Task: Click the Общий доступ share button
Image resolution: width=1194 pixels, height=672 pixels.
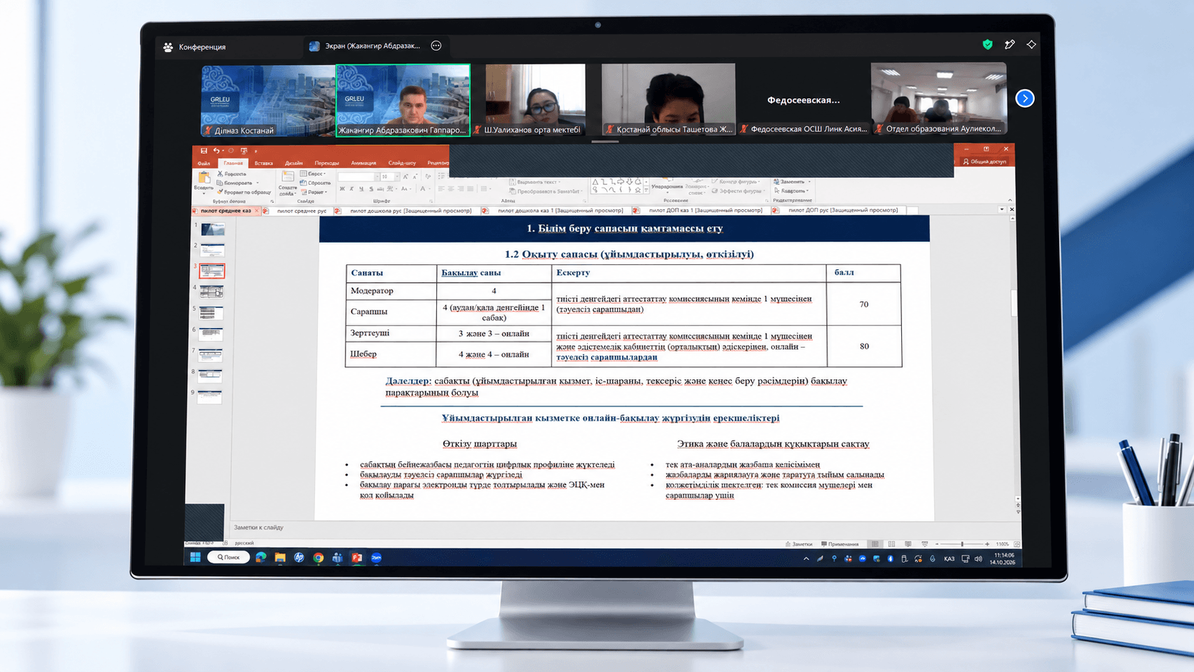Action: (x=985, y=162)
